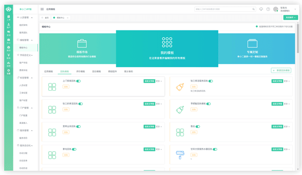Toggle off 上门安装回执 switch

tap(78, 81)
